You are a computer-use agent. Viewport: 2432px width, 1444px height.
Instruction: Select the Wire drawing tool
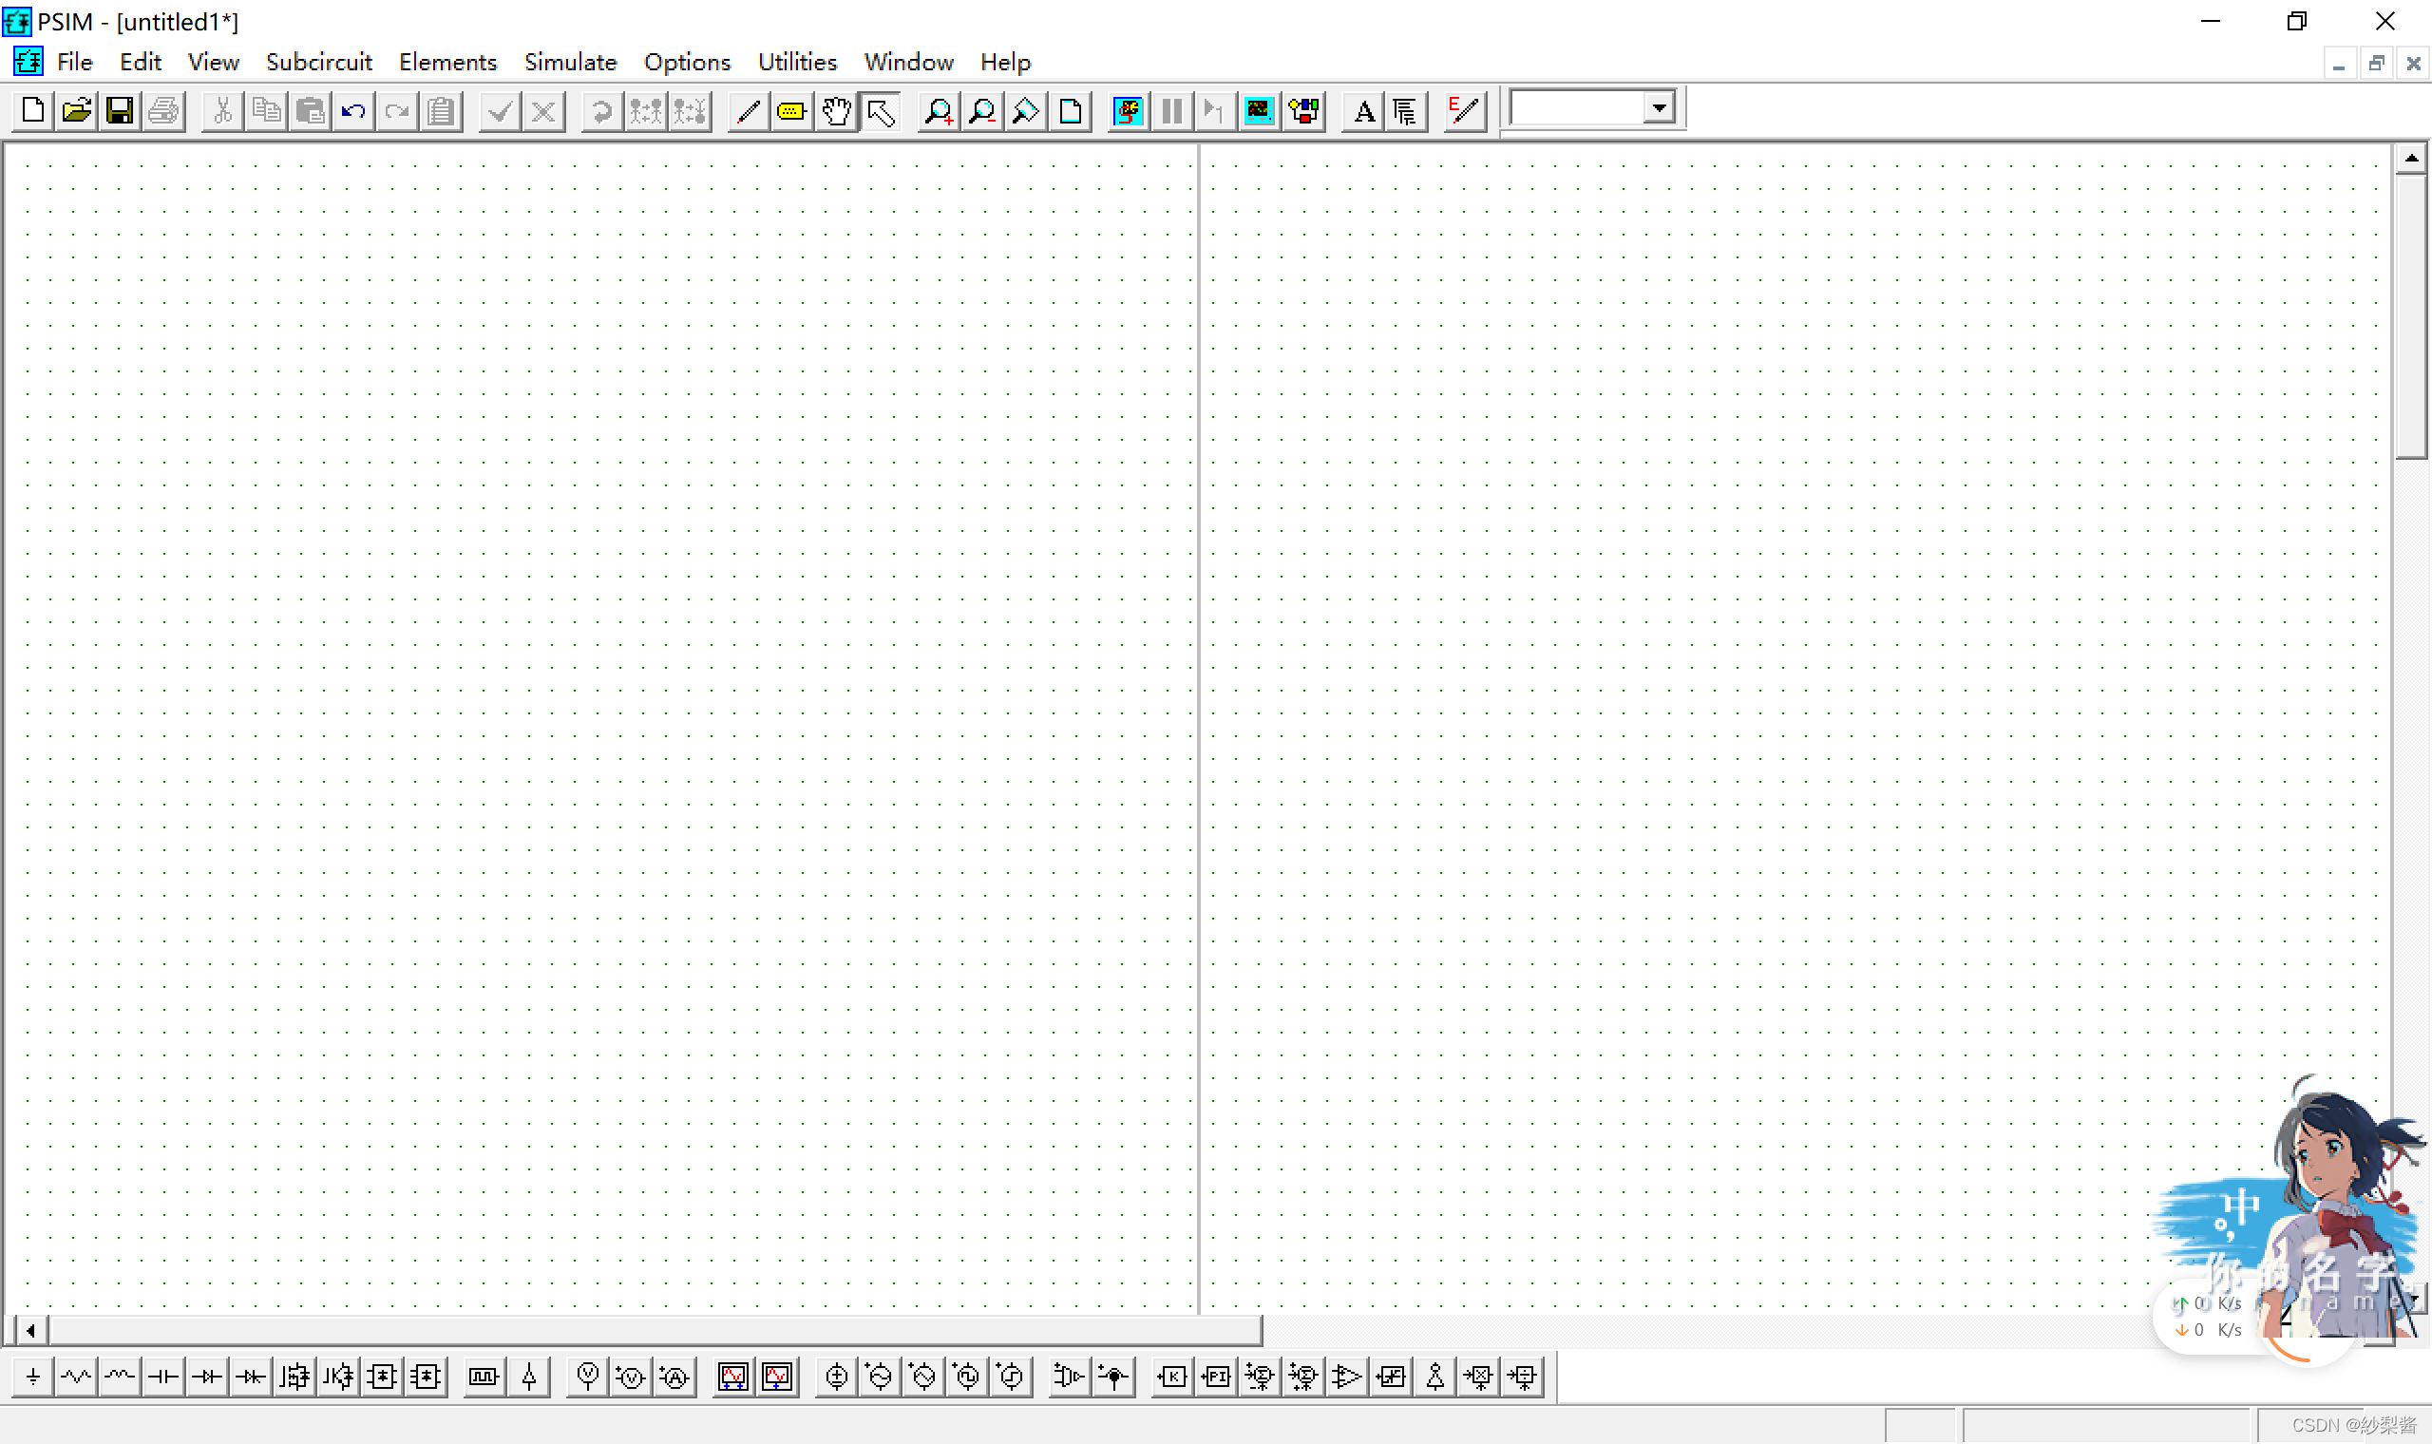coord(747,111)
